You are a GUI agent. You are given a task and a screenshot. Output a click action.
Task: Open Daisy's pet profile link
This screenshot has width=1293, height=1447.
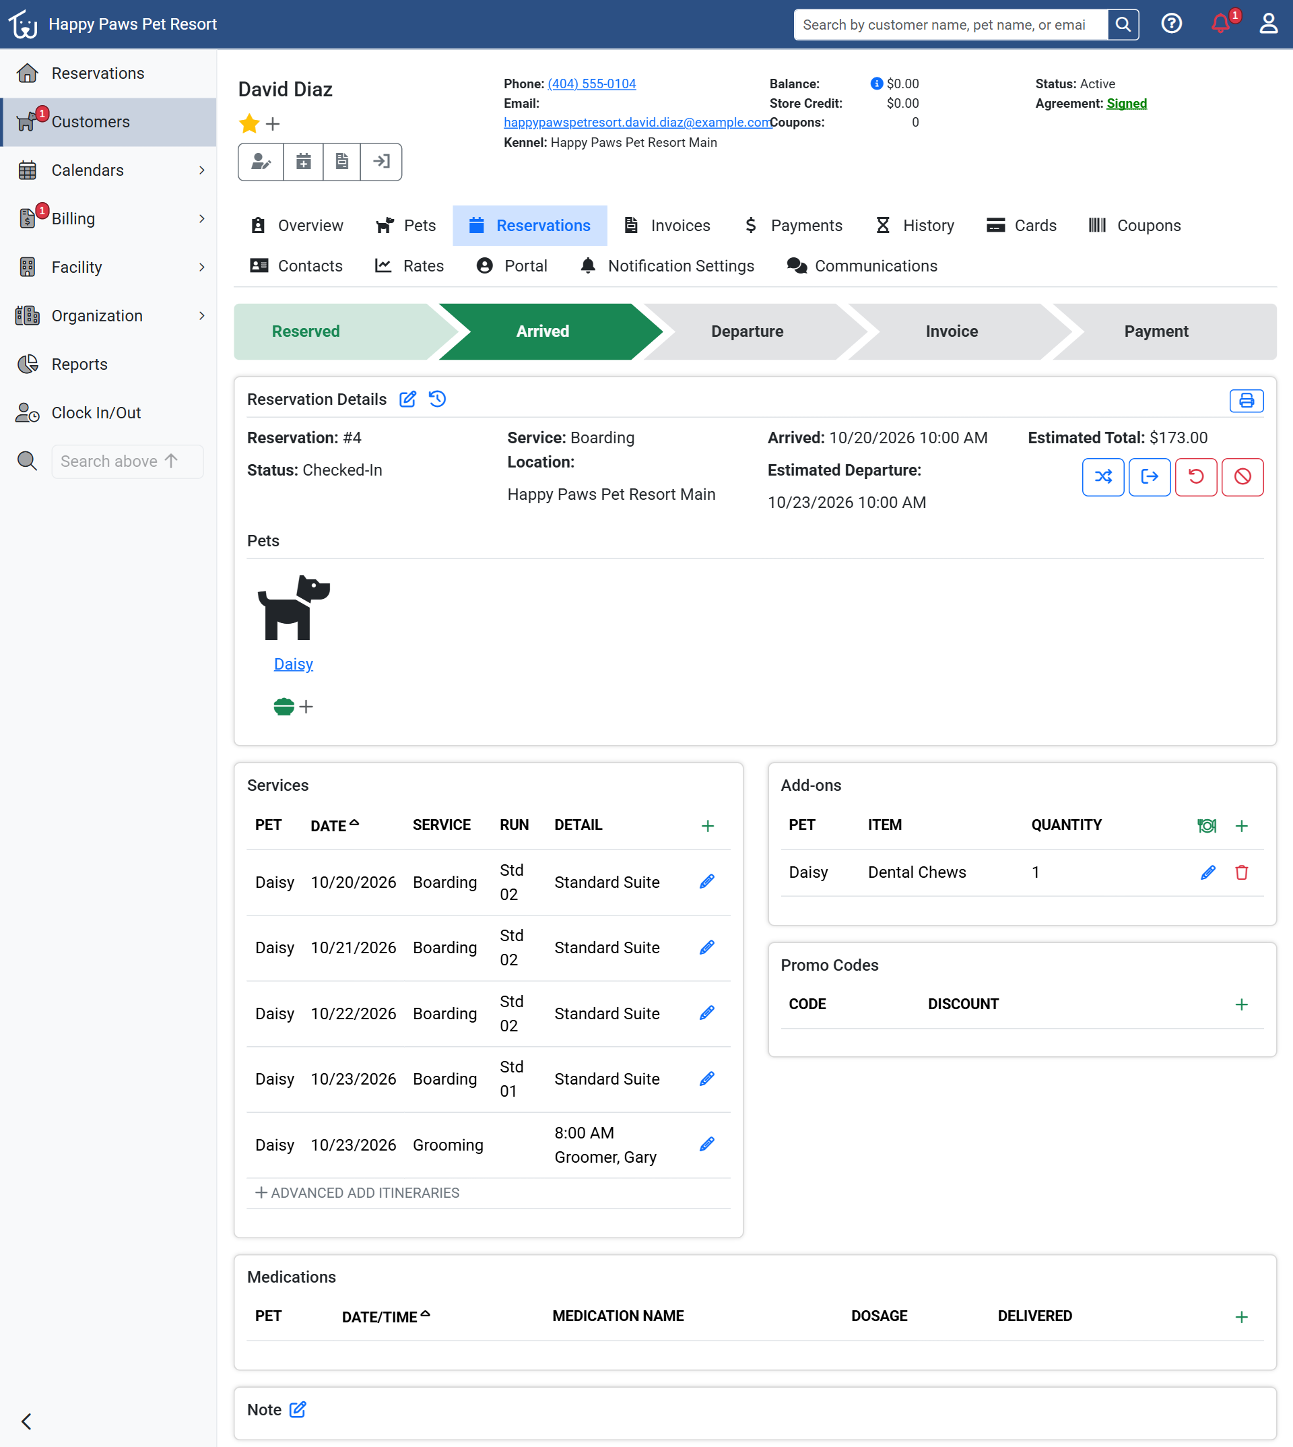[294, 664]
